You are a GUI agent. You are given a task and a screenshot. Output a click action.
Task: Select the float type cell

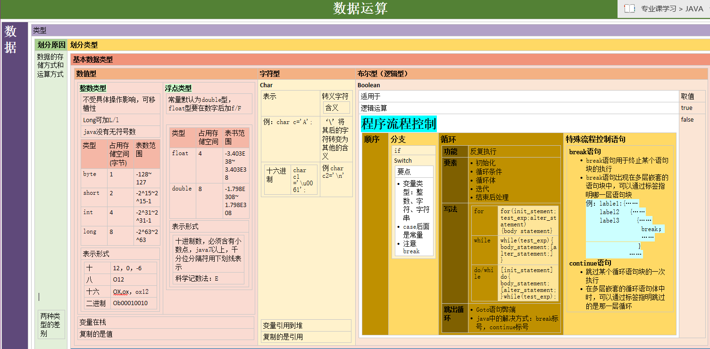183,166
